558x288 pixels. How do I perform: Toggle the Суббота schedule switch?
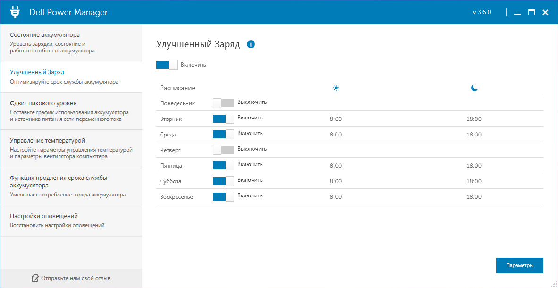coord(223,181)
